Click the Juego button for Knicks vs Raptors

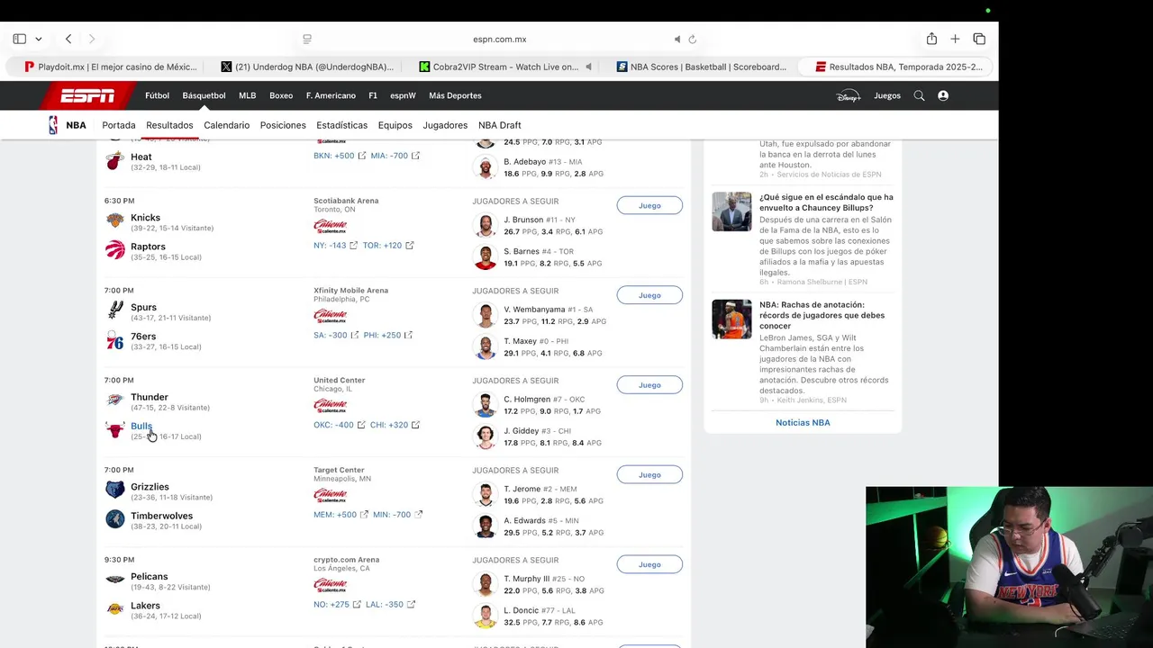click(649, 205)
